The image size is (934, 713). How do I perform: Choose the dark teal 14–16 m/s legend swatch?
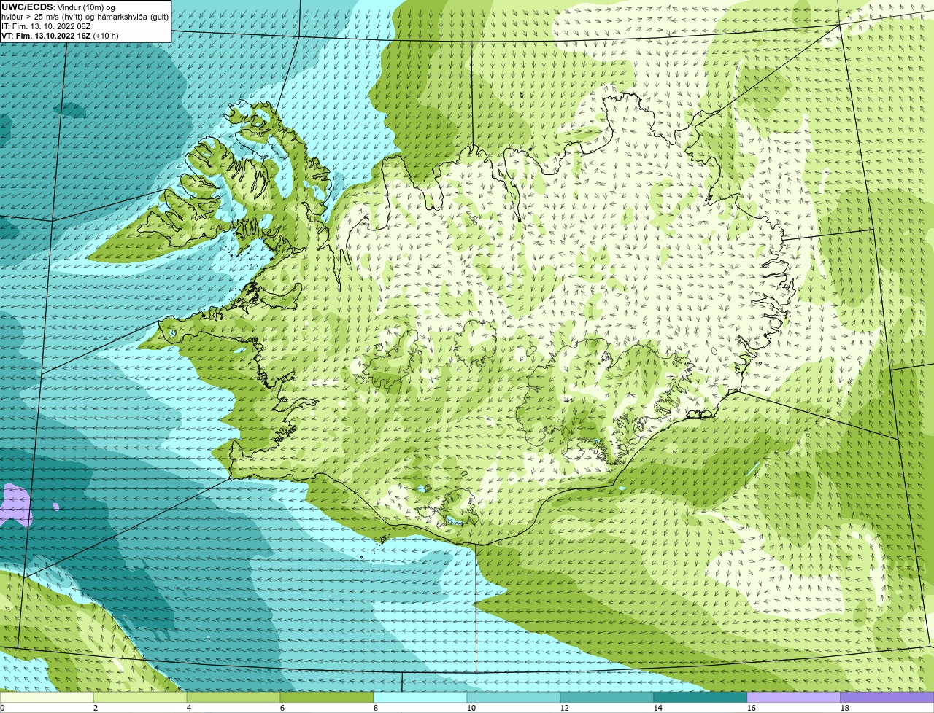pos(700,697)
